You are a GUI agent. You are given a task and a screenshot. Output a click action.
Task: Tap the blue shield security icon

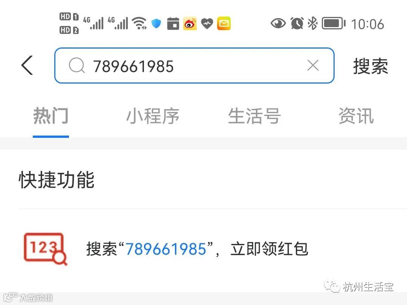point(156,24)
